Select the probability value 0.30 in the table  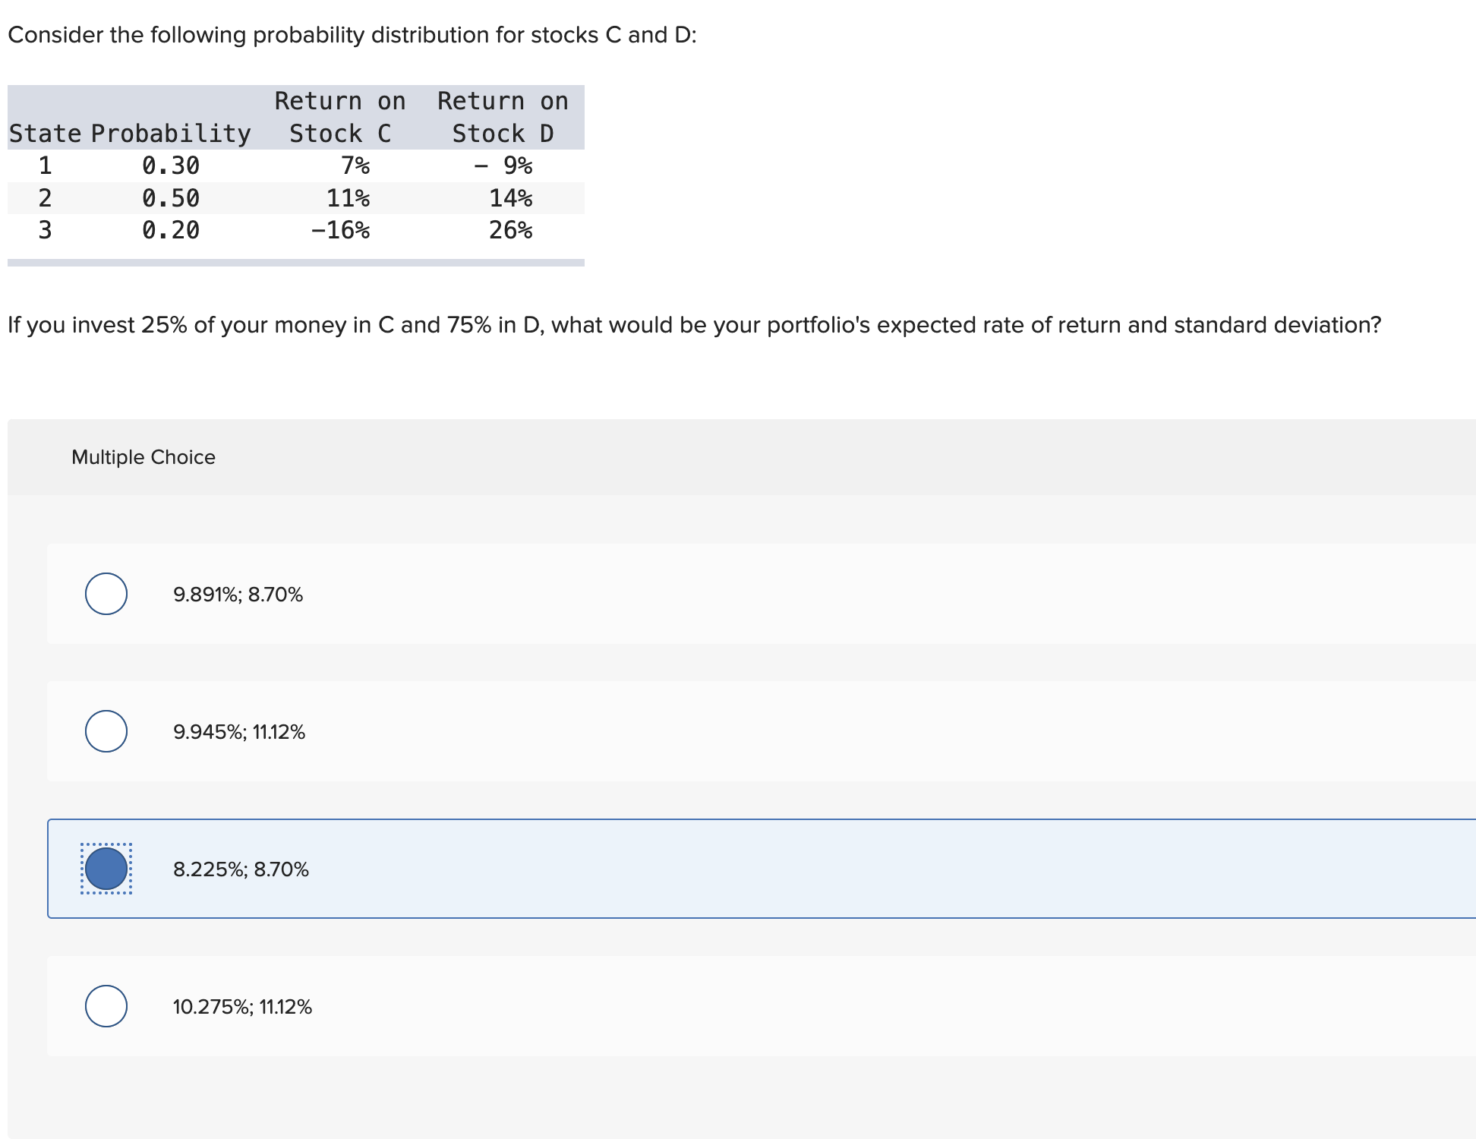tap(171, 166)
